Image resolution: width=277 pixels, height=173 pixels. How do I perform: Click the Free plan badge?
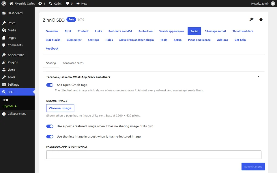coord(71,19)
